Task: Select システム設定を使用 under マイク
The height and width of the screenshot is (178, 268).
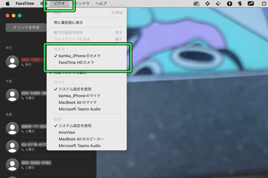Action: 87,89
